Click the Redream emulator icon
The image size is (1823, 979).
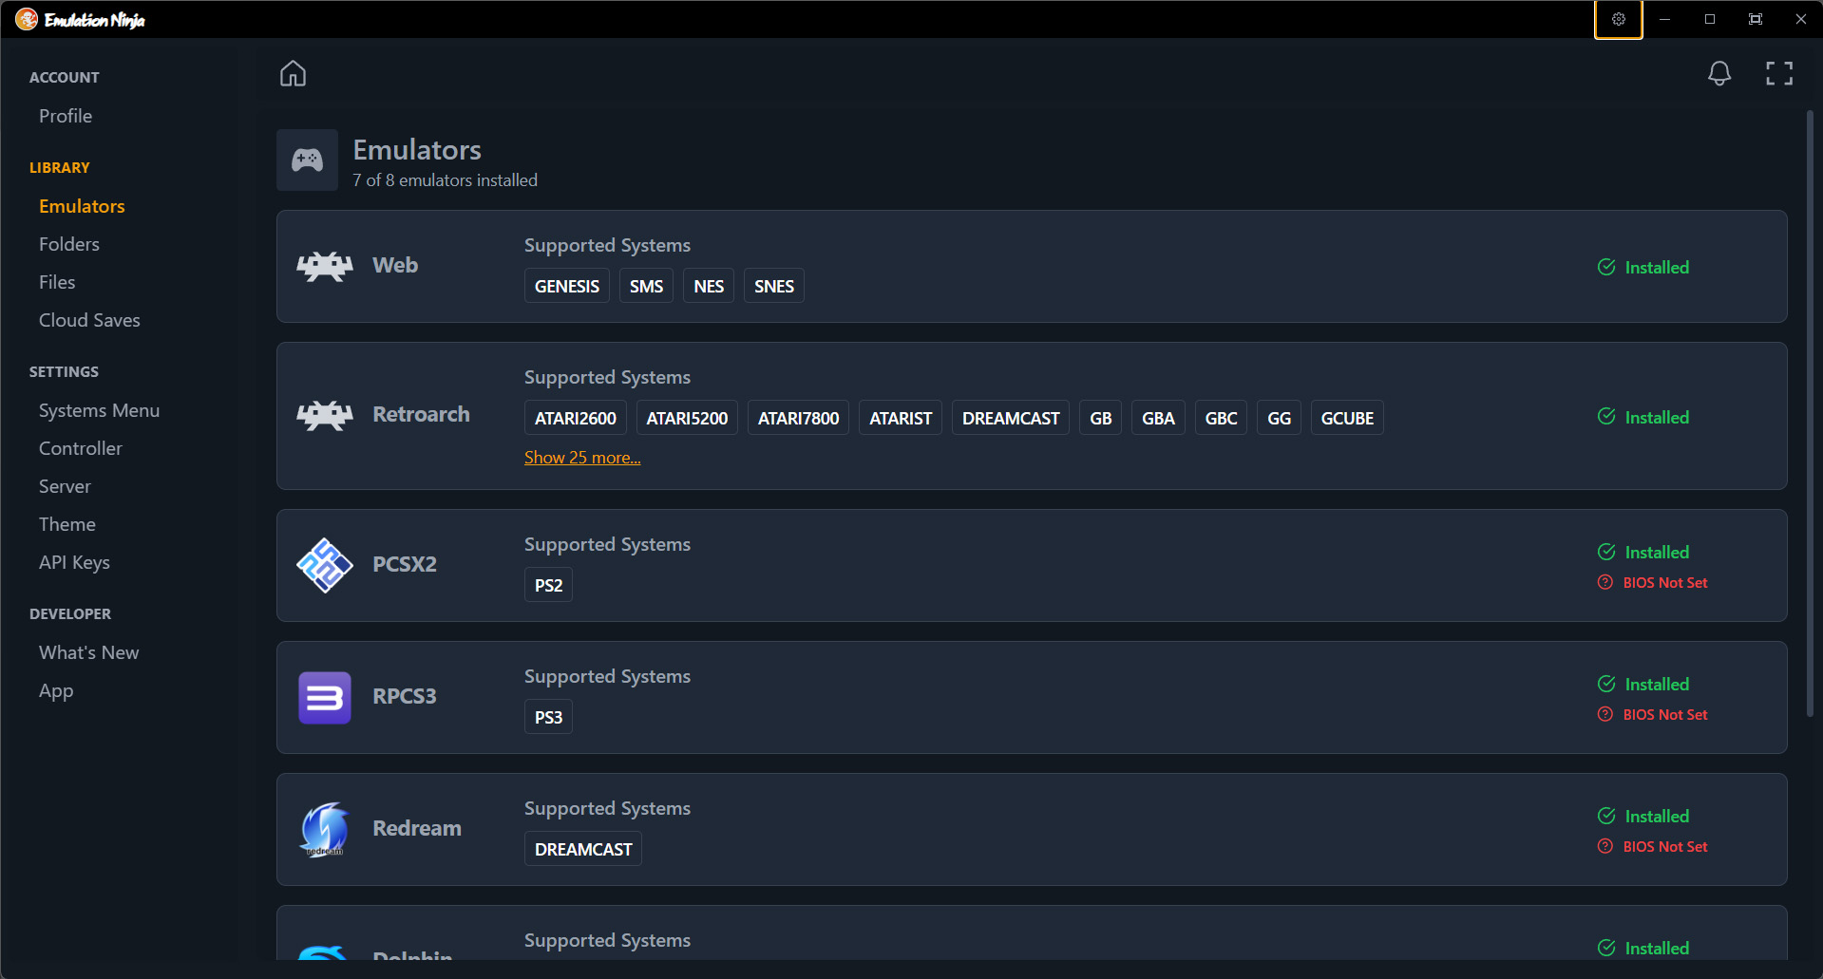[323, 828]
